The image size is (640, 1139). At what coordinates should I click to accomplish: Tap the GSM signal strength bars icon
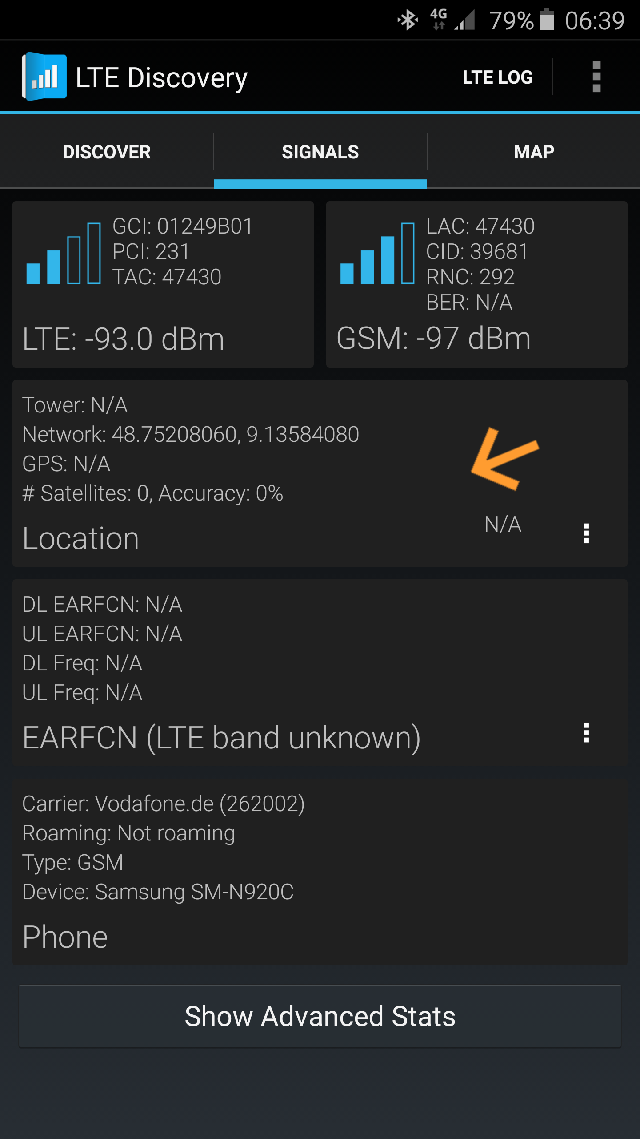[377, 253]
